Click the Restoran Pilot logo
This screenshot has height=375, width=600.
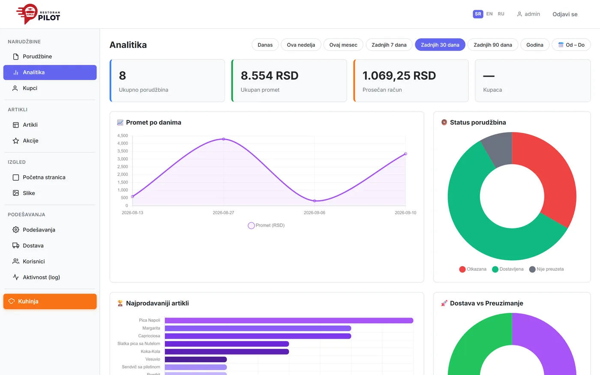point(38,14)
